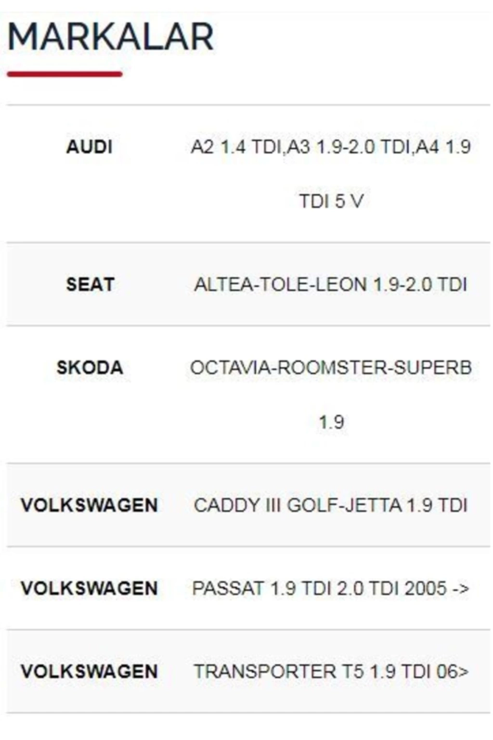Click the arrow after PASSAT 2005
The image size is (493, 740).
pyautogui.click(x=461, y=589)
